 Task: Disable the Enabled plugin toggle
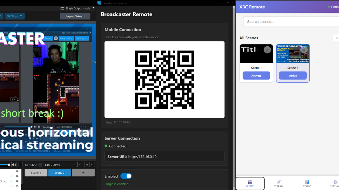coord(126,176)
